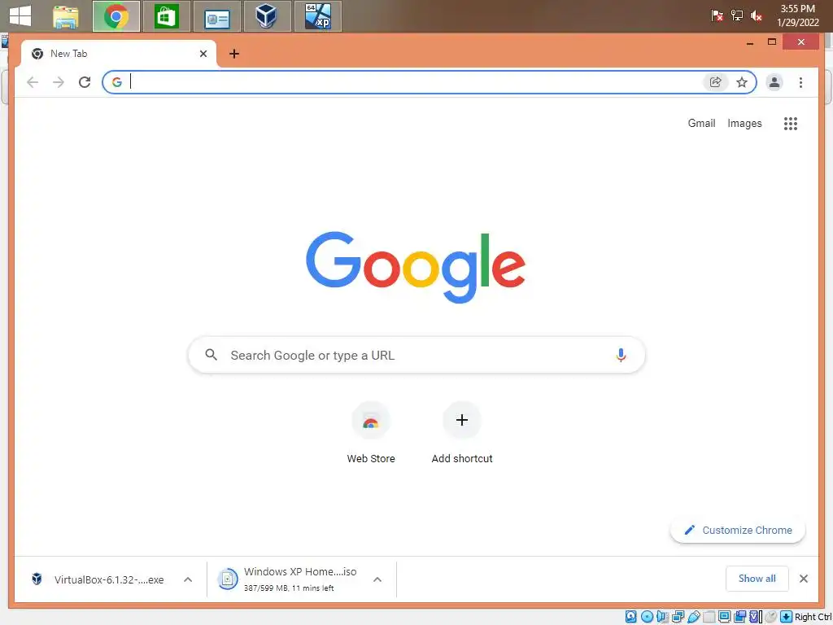Image resolution: width=833 pixels, height=625 pixels.
Task: Click the VirtualBox shared folders status icon
Action: pyautogui.click(x=709, y=617)
